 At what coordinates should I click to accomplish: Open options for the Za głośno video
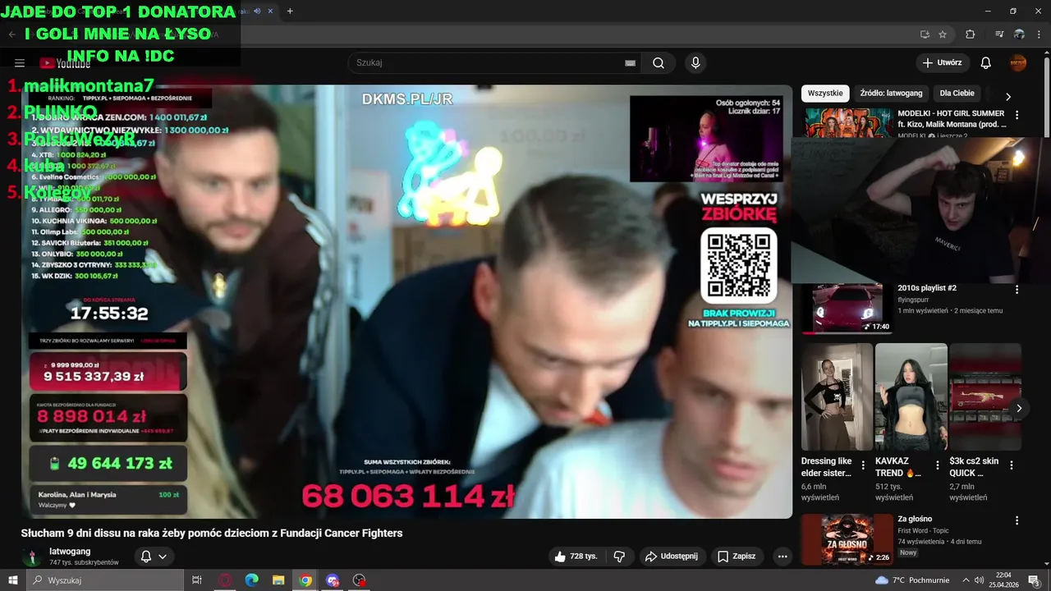(1017, 520)
